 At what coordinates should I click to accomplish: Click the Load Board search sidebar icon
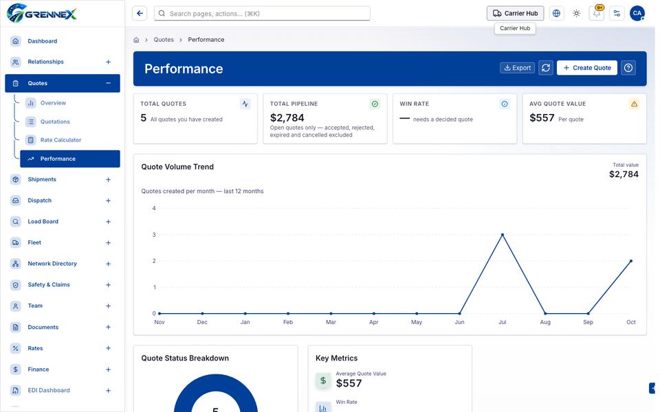pos(16,222)
